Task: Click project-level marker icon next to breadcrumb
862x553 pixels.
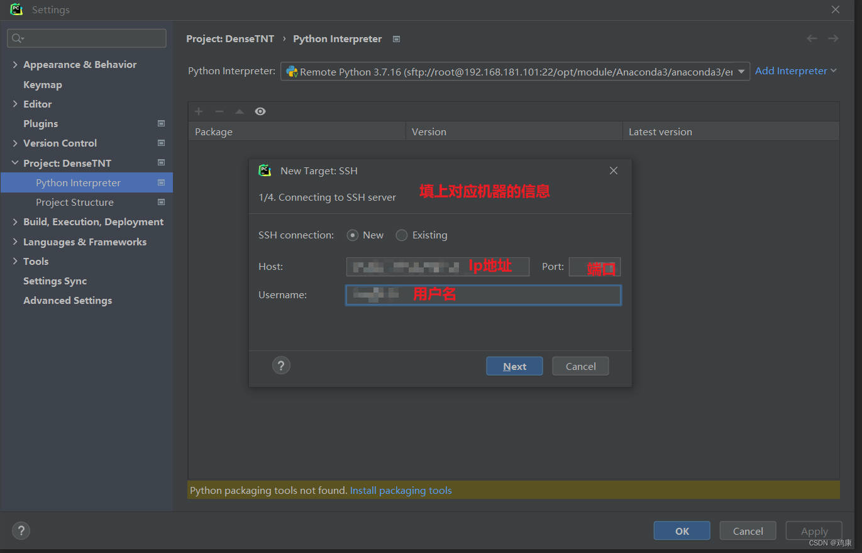Action: [x=396, y=39]
